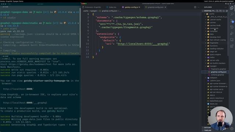Open api-runner-ssr.js in Explorer
The width and height of the screenshot is (235, 132).
coord(216,89)
